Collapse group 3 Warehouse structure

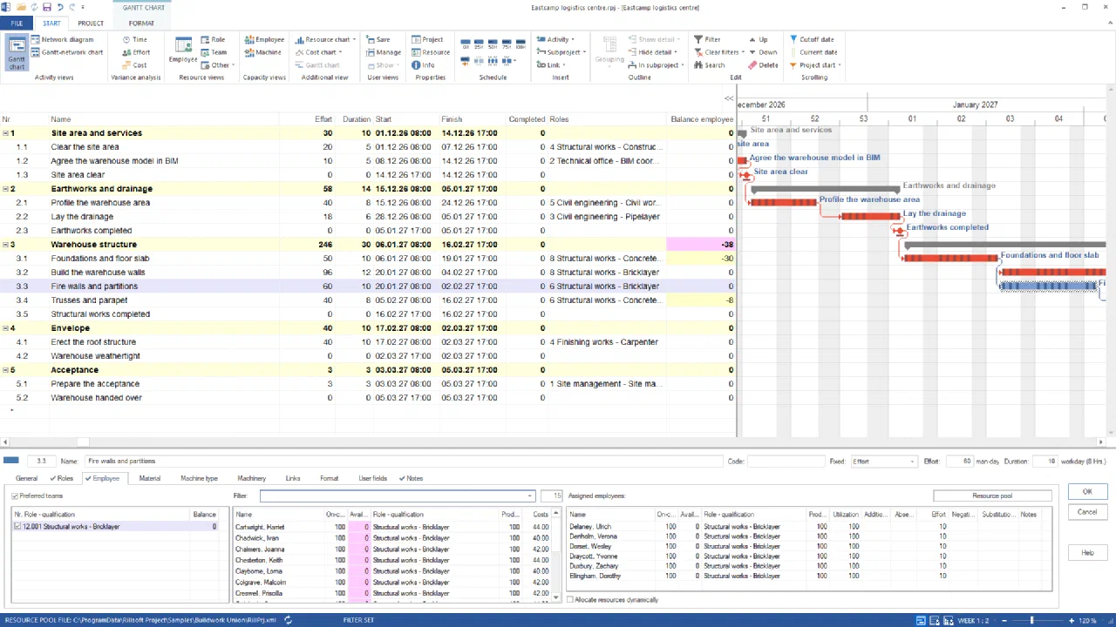[x=6, y=245]
